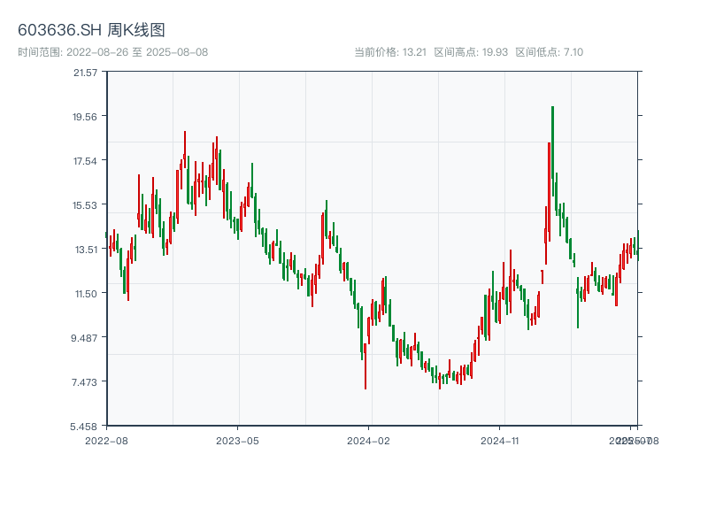Click the period high label 区间高点: 19.93
708x531 pixels.
pyautogui.click(x=471, y=52)
